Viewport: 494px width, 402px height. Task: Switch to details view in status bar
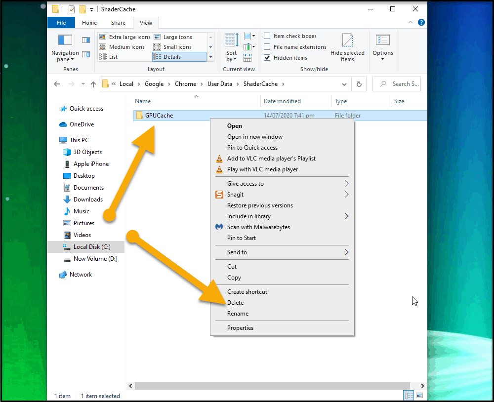pos(409,396)
